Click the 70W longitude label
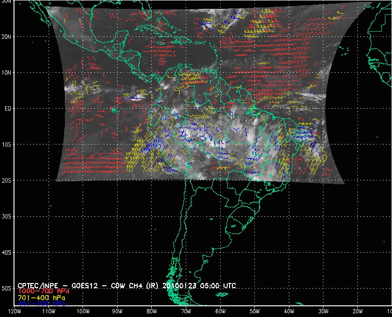 tap(186, 311)
